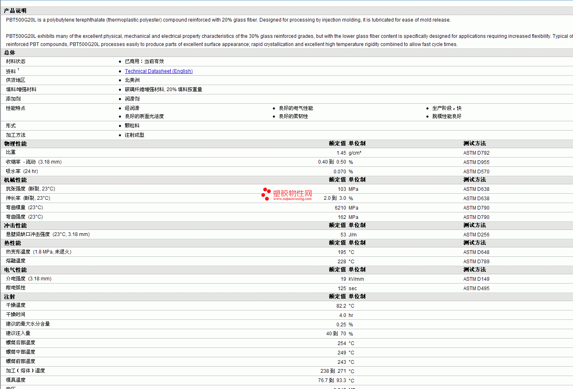Select the 机械性能 section header
573x389 pixels.
pos(15,180)
